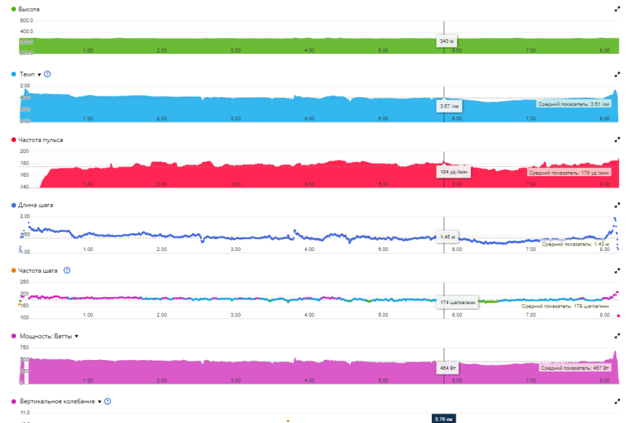
Task: Open help icon next to Частота шага
Action: click(66, 270)
